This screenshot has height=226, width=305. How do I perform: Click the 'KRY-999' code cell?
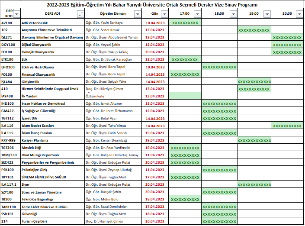pyautogui.click(x=10, y=140)
